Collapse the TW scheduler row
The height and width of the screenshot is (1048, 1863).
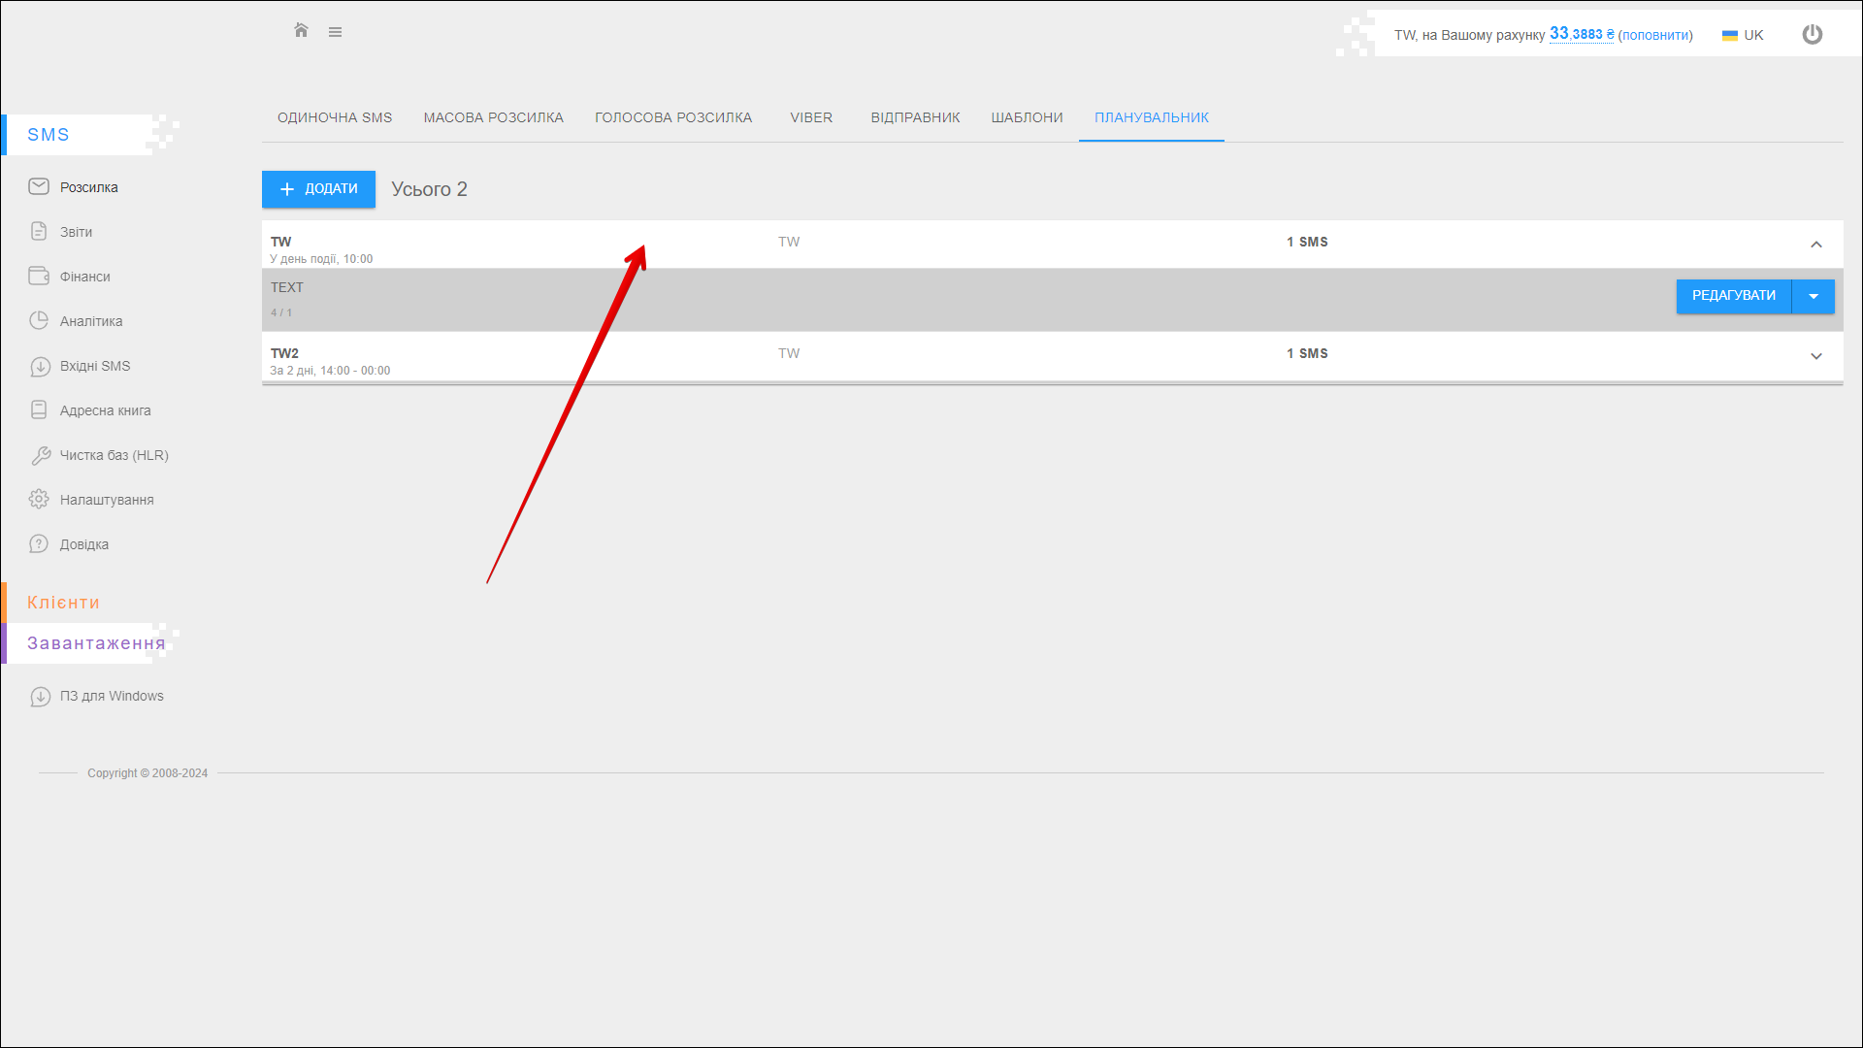click(1815, 245)
